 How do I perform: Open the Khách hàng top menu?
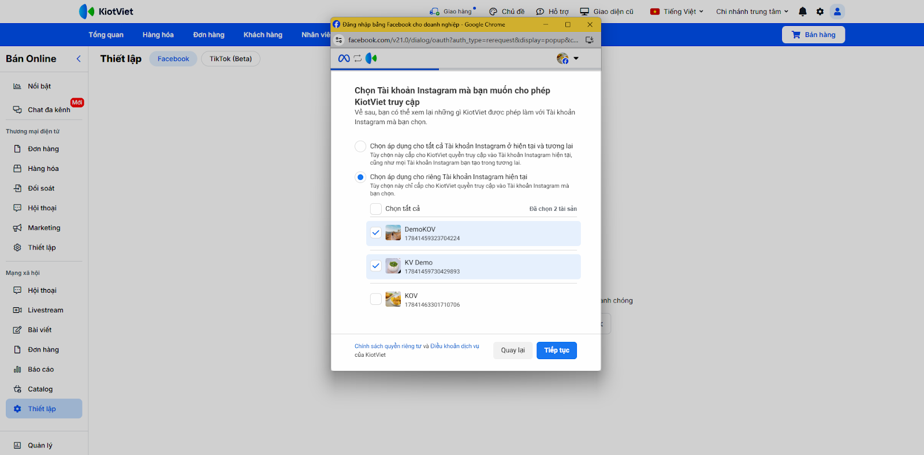(x=263, y=35)
